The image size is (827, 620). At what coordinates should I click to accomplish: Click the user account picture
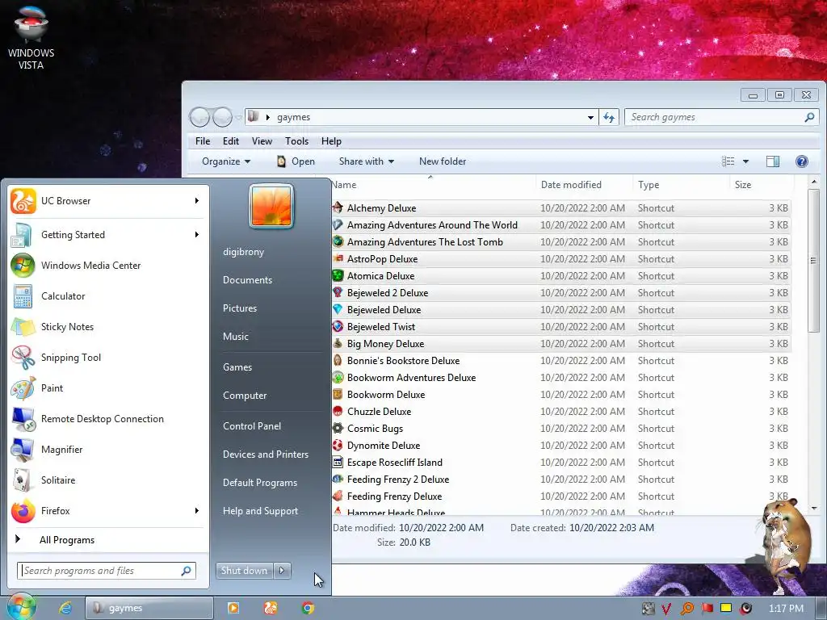pyautogui.click(x=271, y=206)
